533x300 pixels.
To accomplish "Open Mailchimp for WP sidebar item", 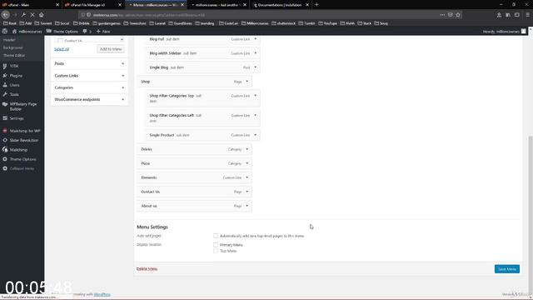I will click(x=24, y=131).
